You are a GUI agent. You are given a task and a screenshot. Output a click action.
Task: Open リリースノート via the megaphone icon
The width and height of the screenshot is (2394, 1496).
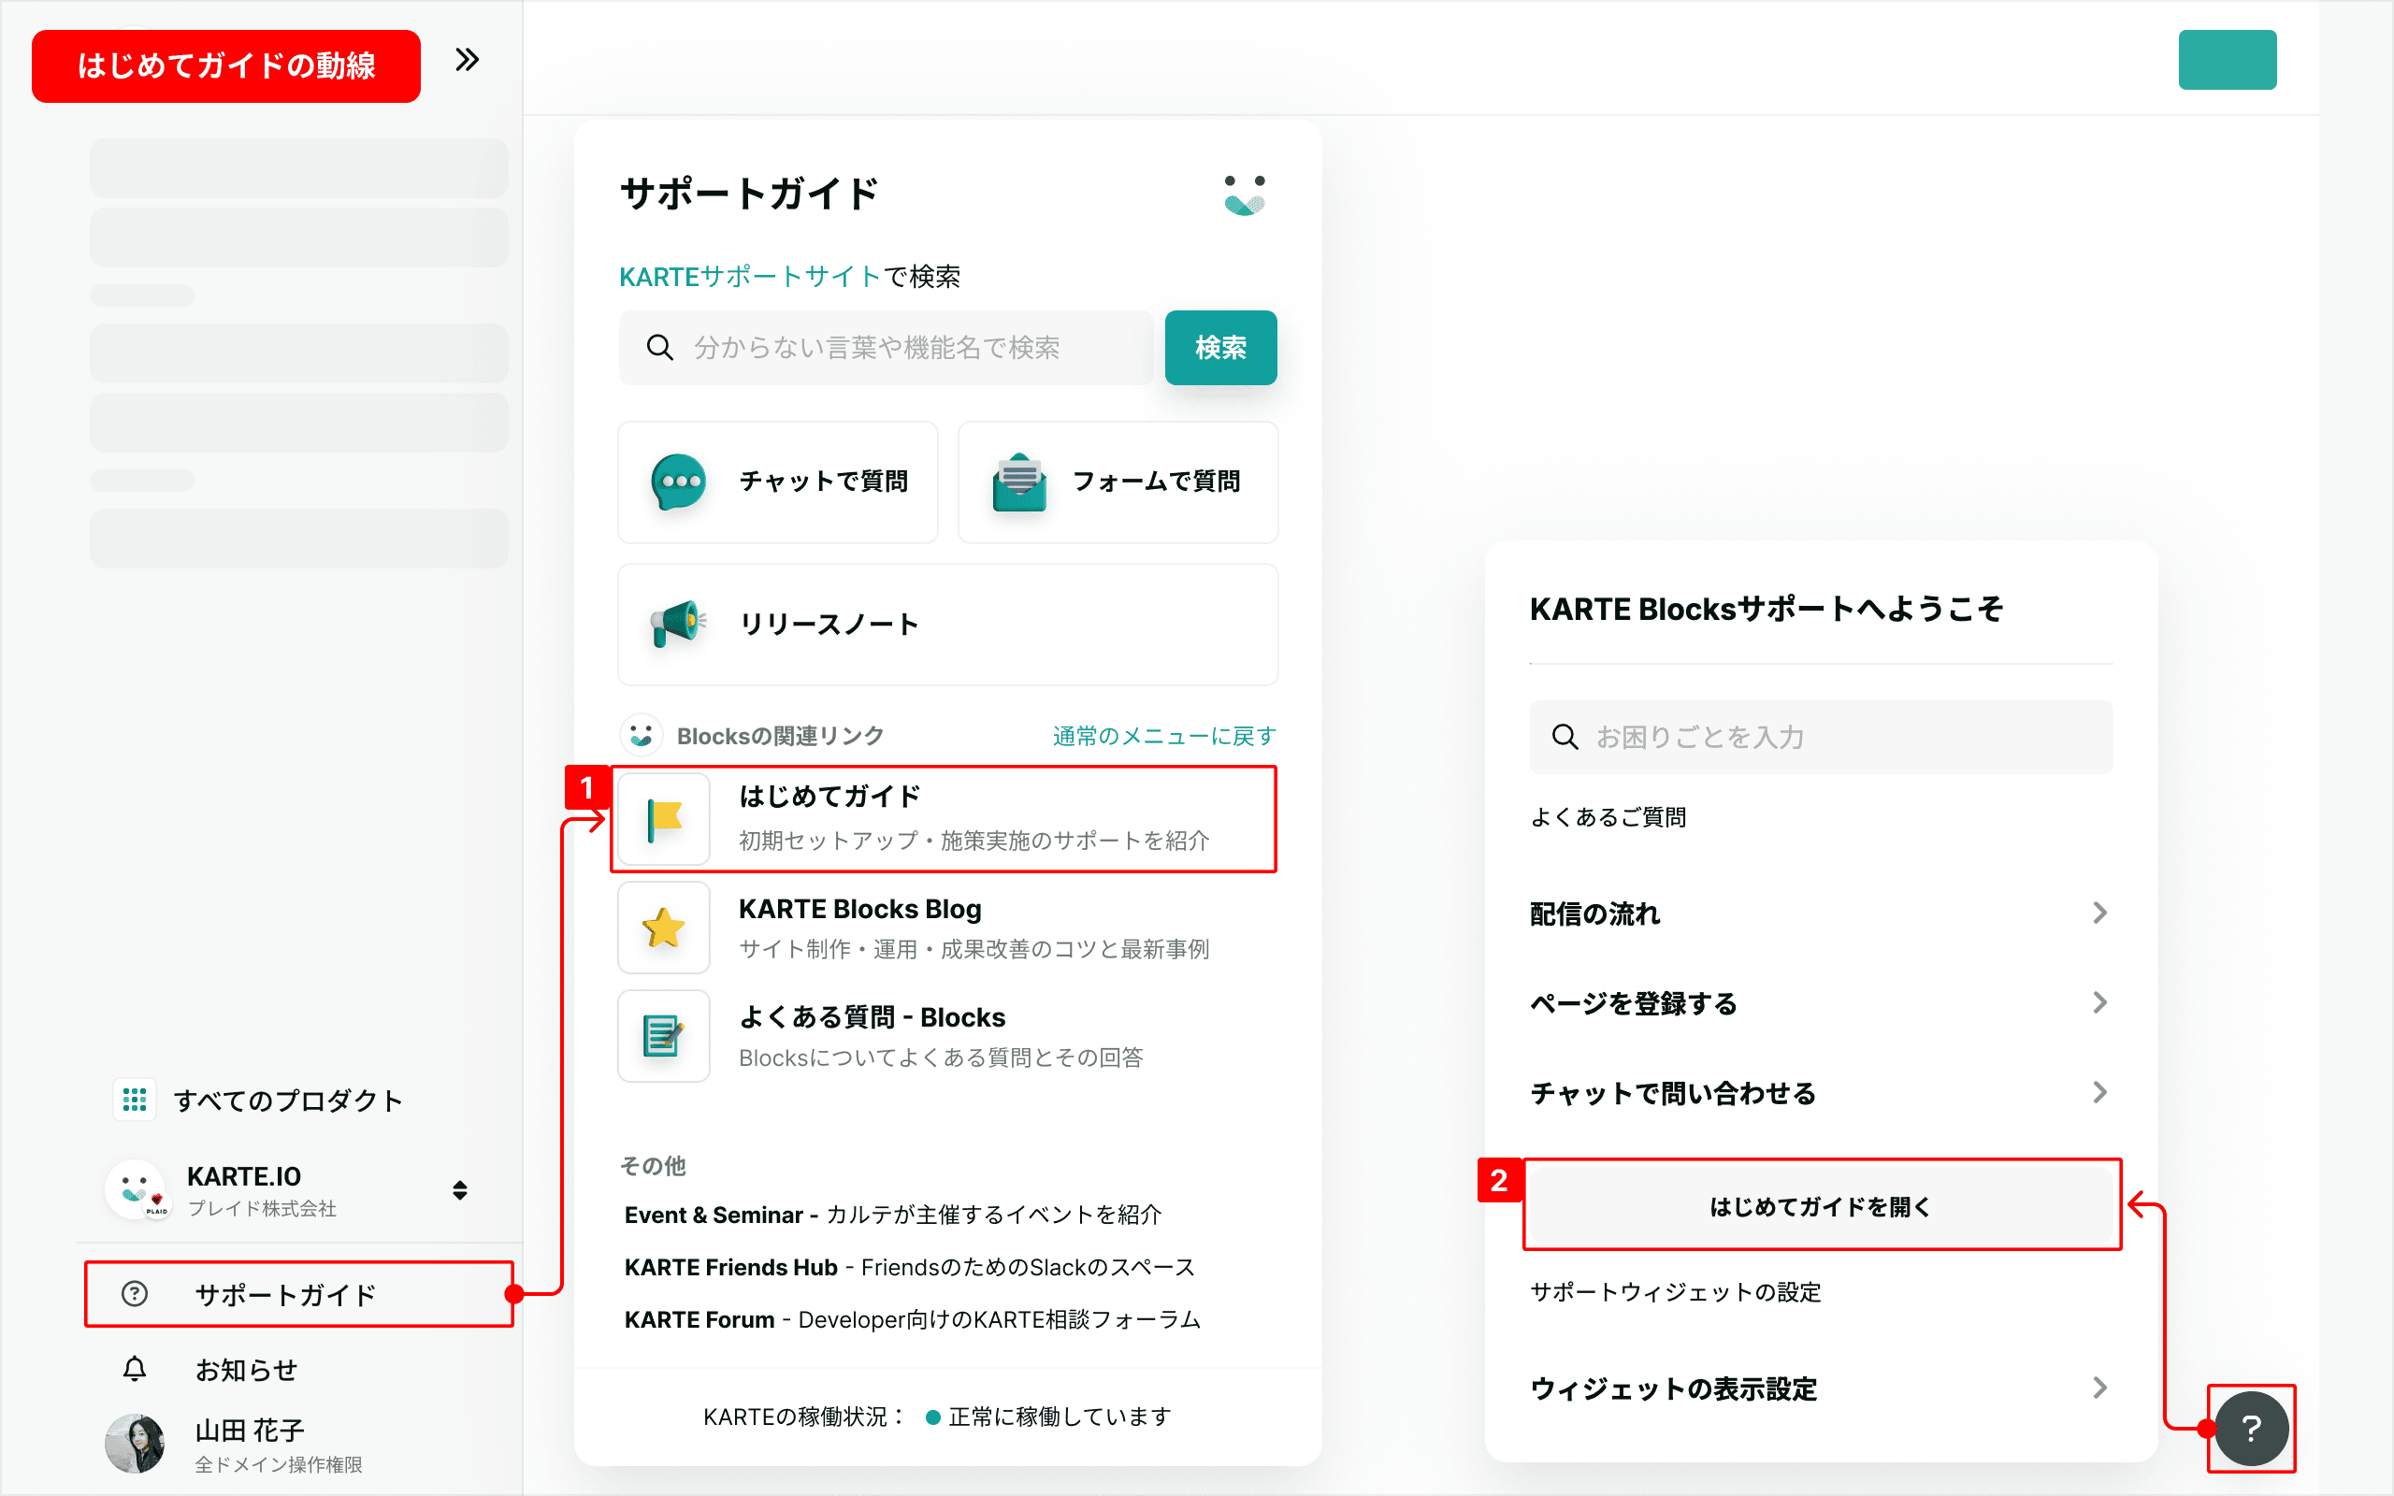(679, 625)
